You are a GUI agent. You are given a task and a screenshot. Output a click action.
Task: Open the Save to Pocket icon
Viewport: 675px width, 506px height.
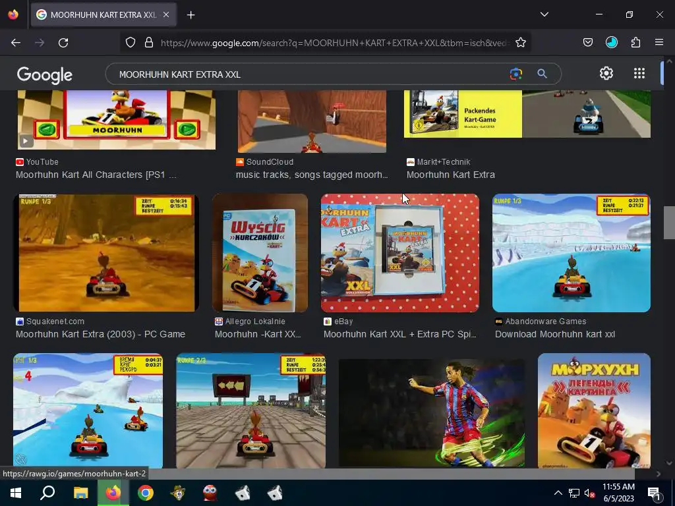tap(587, 42)
